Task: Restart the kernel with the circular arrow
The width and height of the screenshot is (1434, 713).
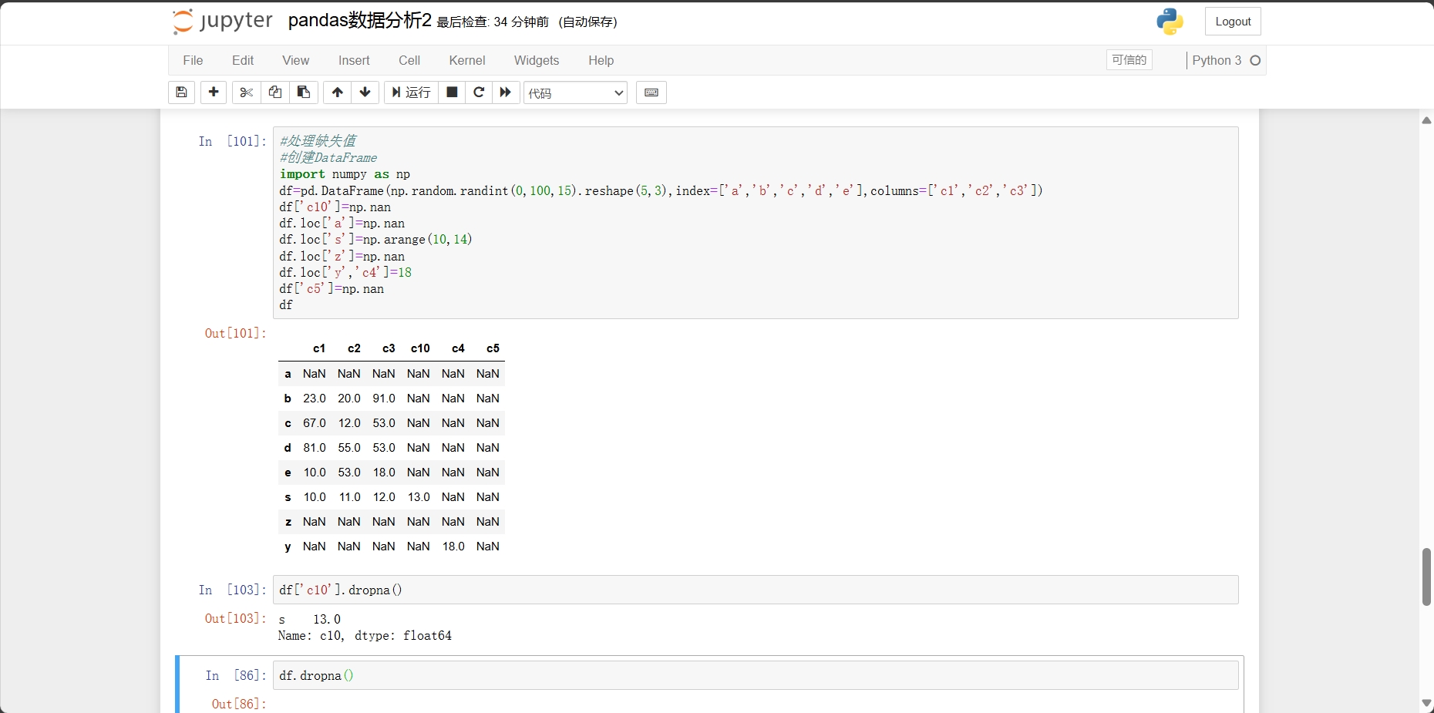Action: (479, 92)
